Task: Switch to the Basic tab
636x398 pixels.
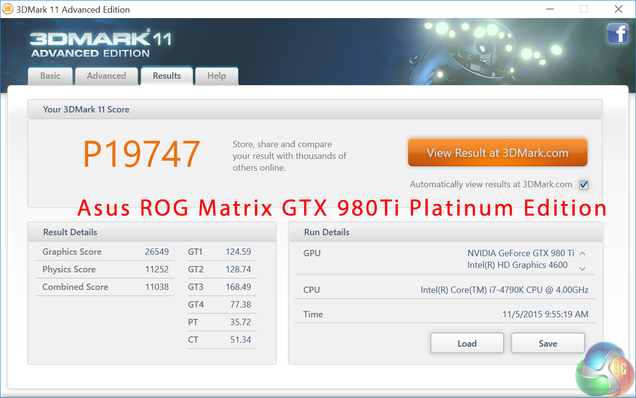Action: (x=50, y=76)
